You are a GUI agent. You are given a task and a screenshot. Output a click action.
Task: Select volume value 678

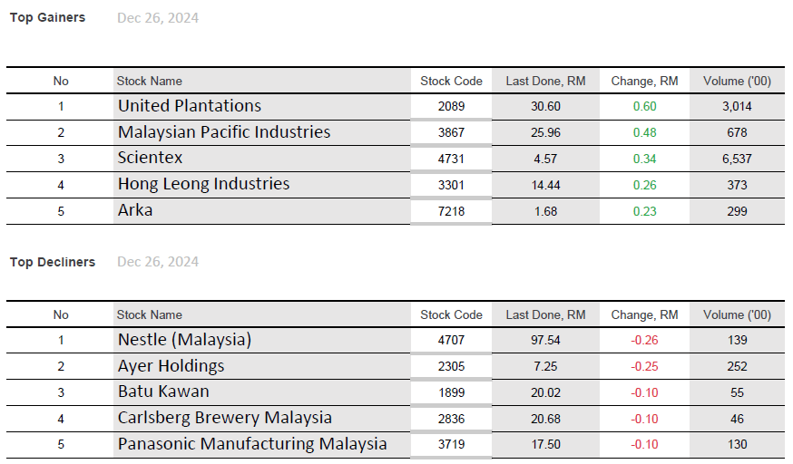click(737, 133)
